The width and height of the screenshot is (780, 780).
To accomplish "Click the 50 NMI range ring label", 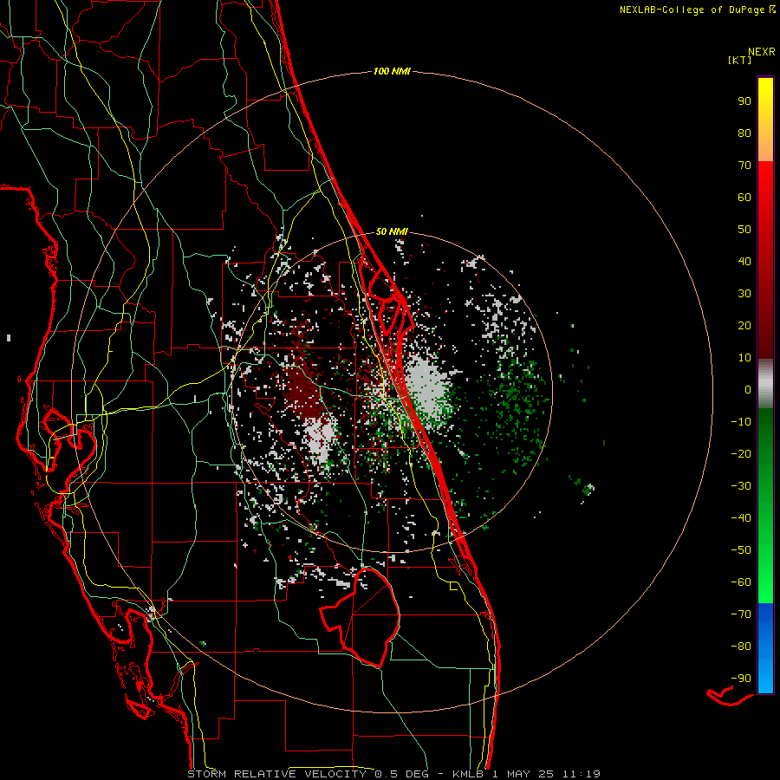I will 392,231.
